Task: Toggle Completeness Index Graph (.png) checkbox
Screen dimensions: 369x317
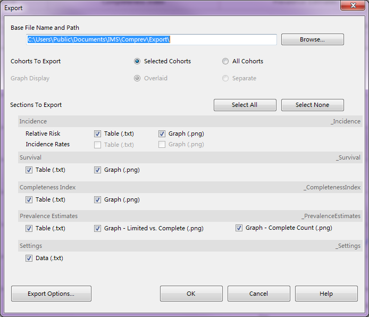Action: [98, 200]
